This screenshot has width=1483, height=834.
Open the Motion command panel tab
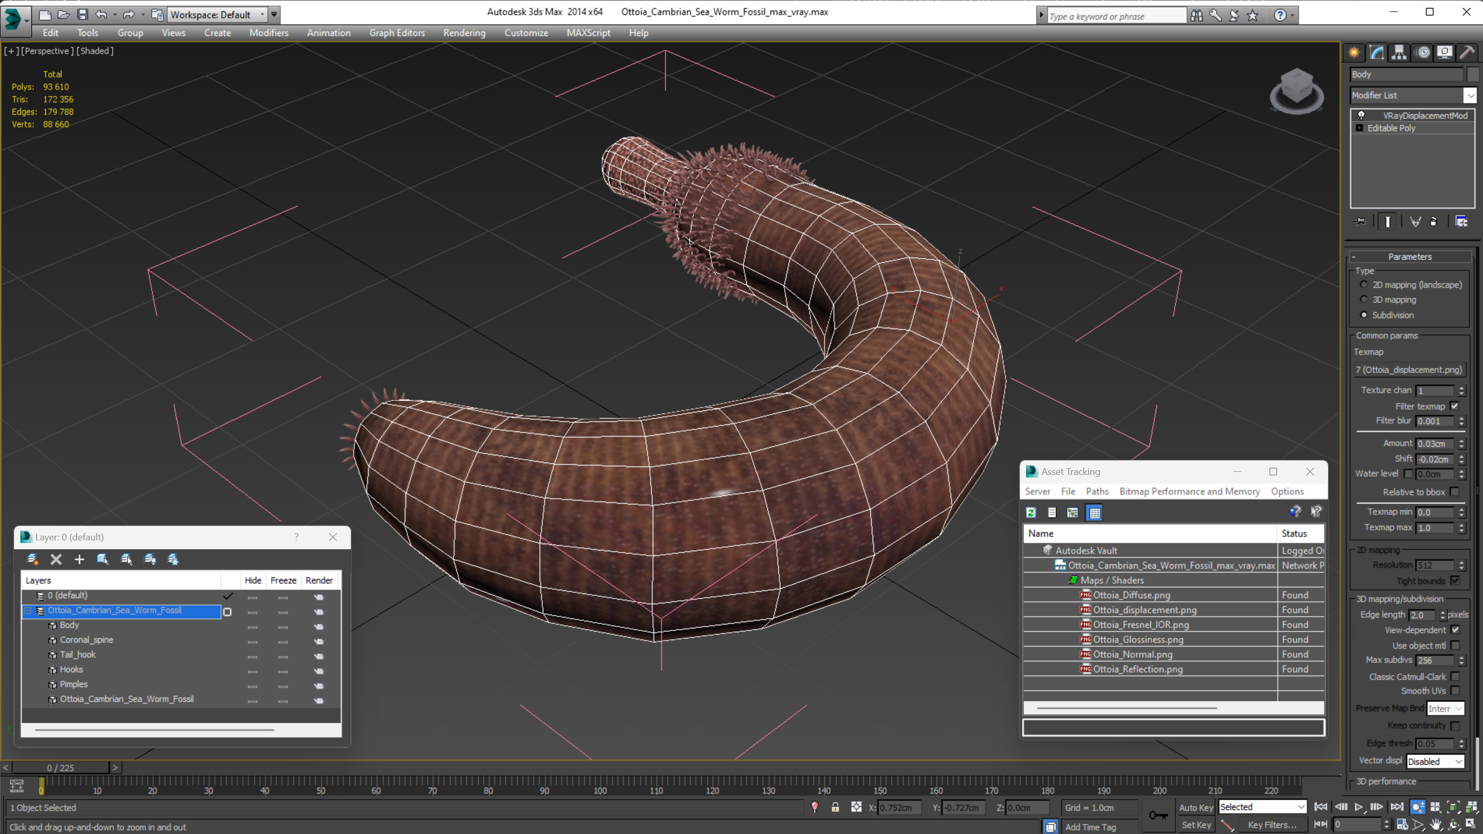coord(1423,52)
